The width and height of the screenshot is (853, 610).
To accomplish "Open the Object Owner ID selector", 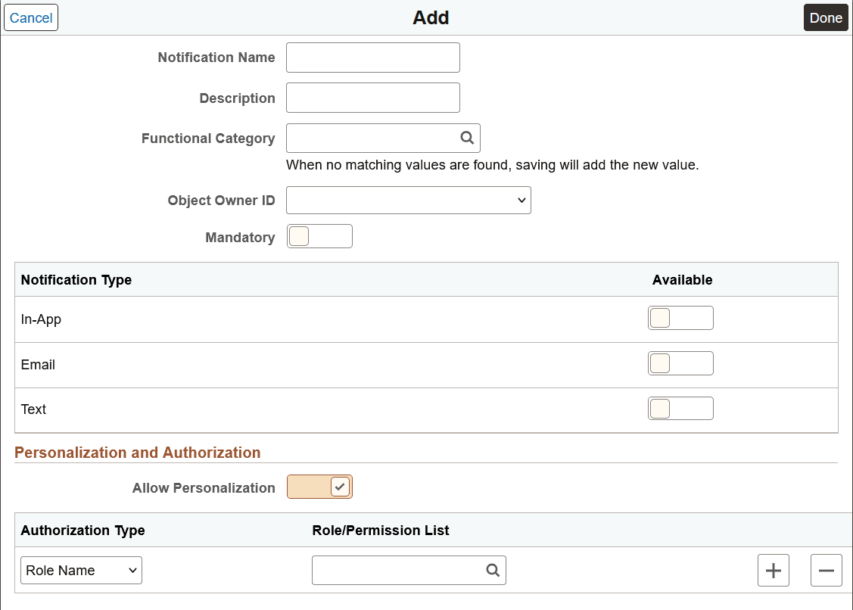I will point(408,200).
